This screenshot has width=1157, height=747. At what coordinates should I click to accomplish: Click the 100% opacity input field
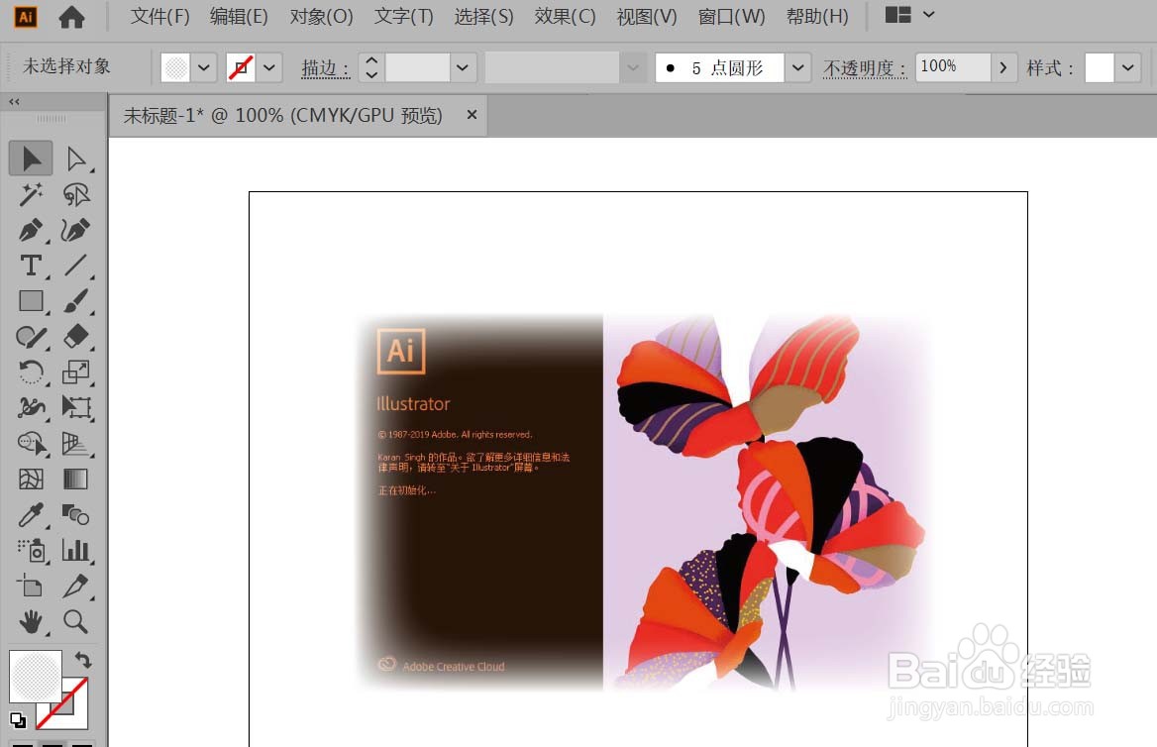coord(952,67)
